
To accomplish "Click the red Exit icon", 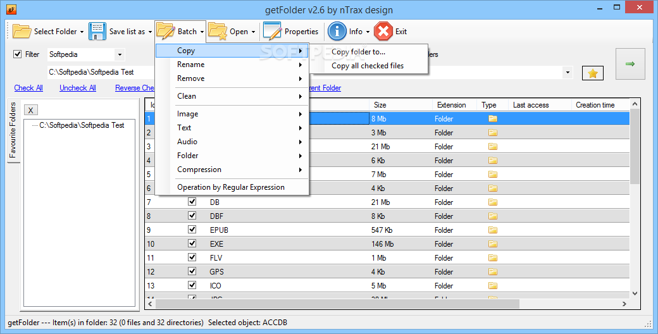I will (x=383, y=32).
